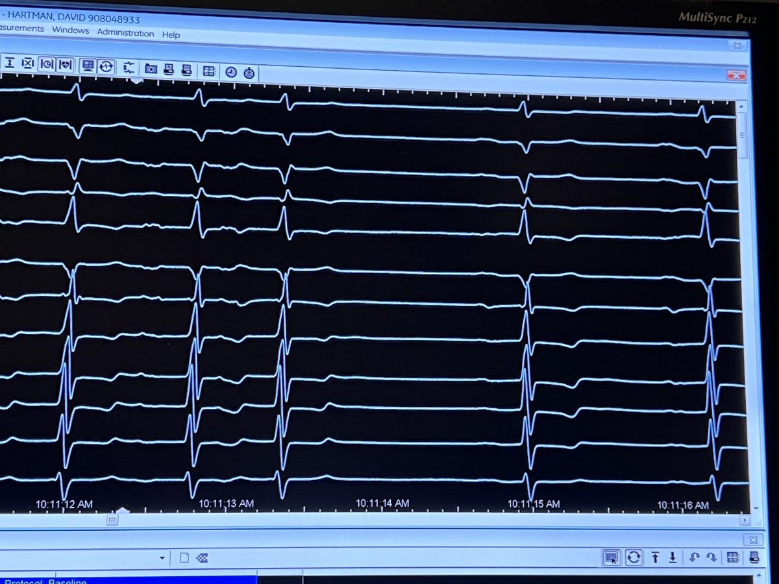Click the new blank page icon
Viewport: 779px width, 584px height.
coord(184,557)
